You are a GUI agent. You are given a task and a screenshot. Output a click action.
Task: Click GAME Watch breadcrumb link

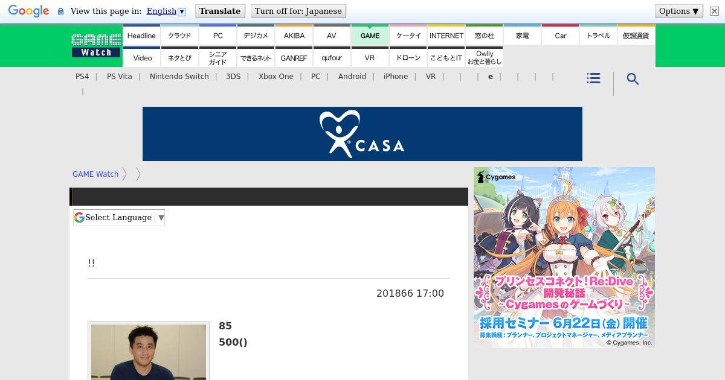click(x=95, y=174)
